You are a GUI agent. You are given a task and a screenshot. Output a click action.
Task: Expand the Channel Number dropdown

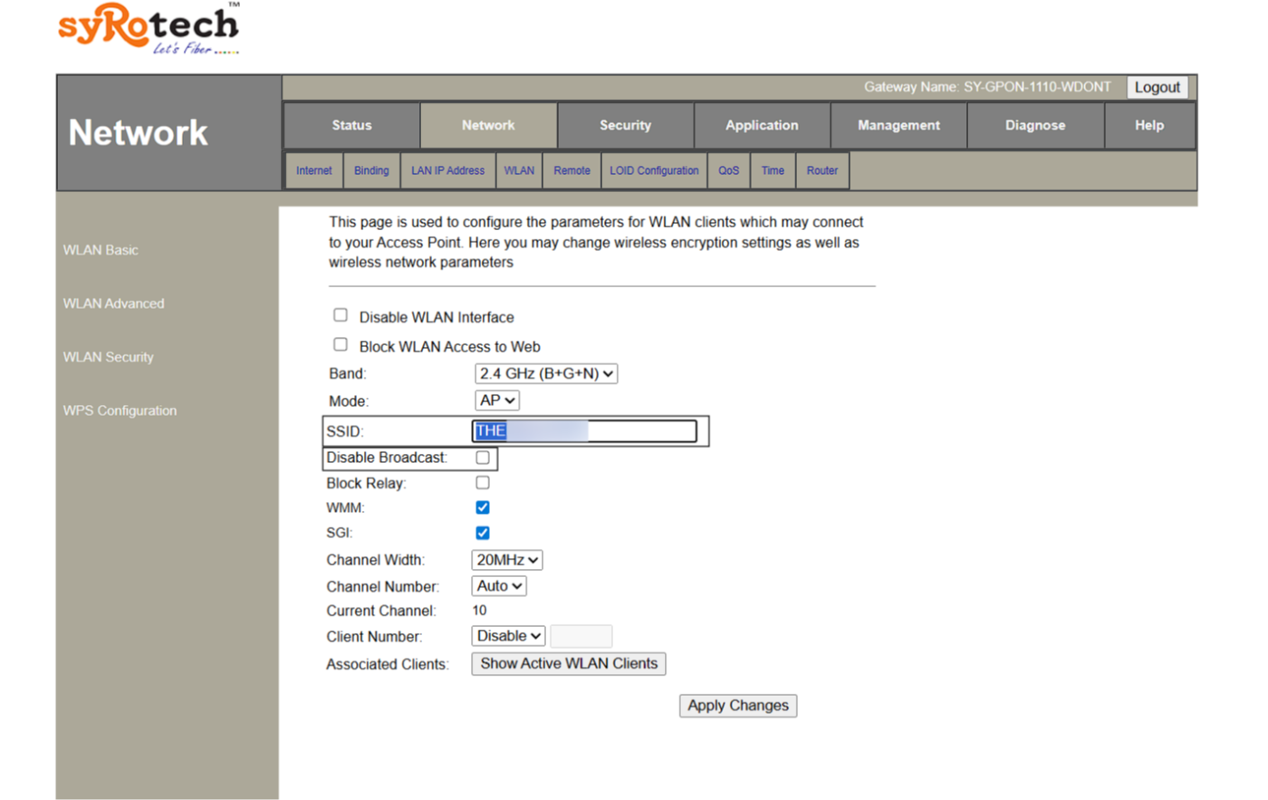tap(498, 585)
